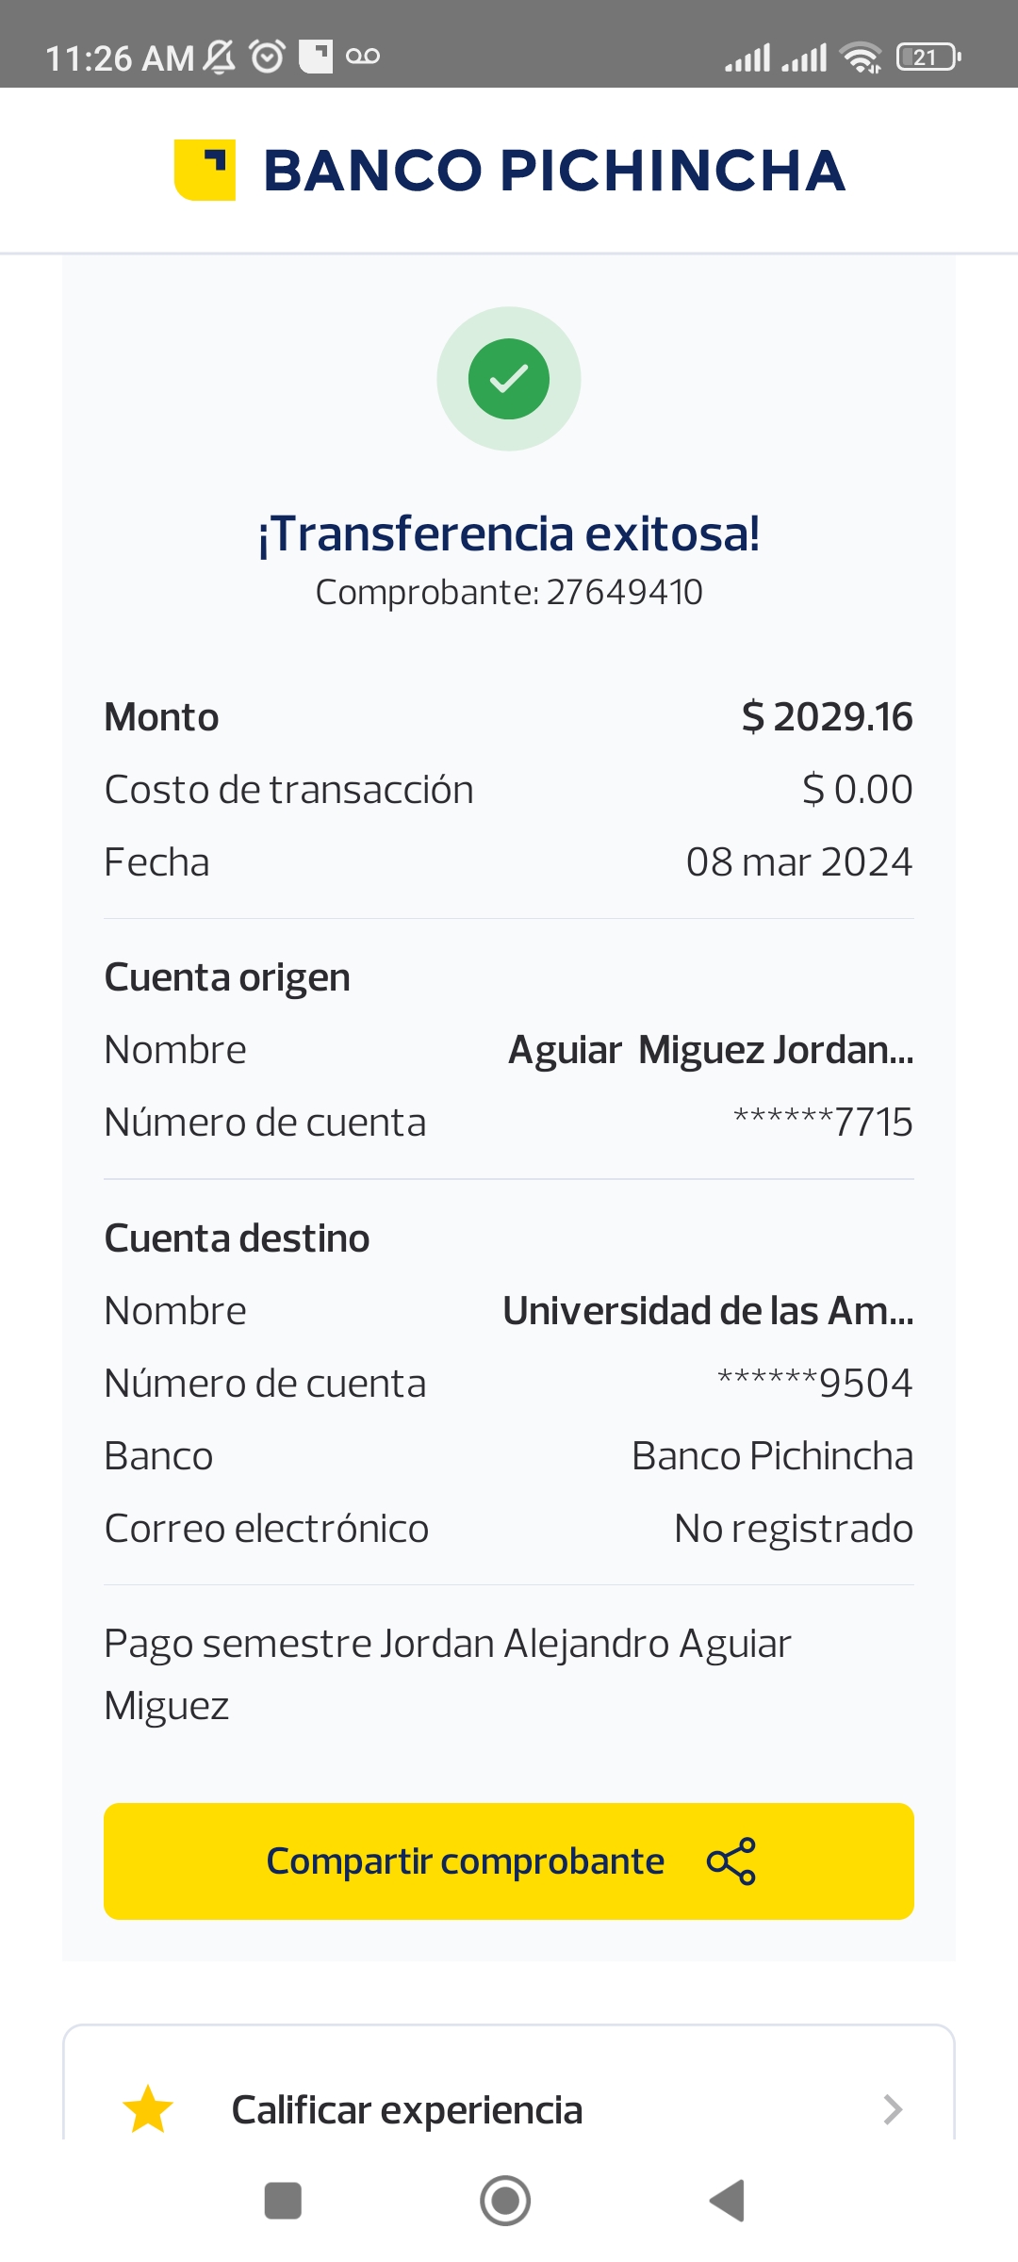Viewport: 1018px width, 2262px height.
Task: Tap the truncated name Universidad de las Am...
Action: [708, 1311]
